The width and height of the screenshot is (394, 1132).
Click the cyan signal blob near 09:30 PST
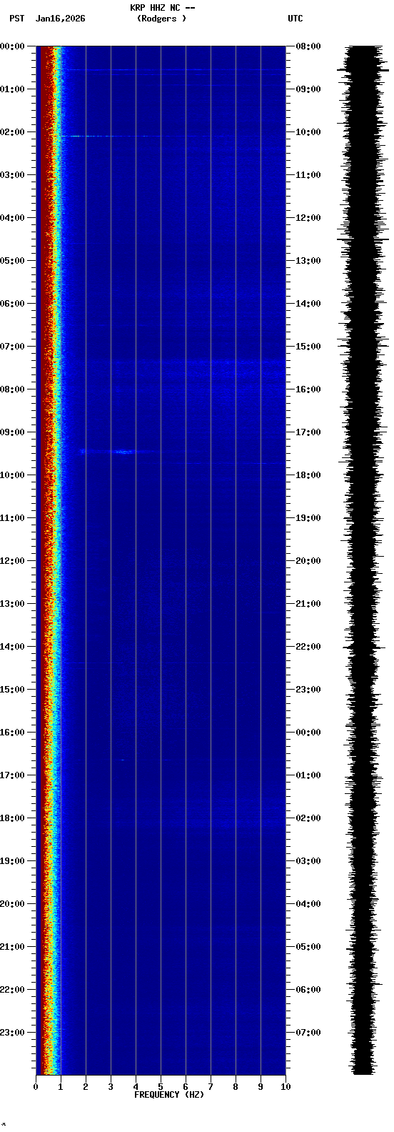tap(123, 452)
